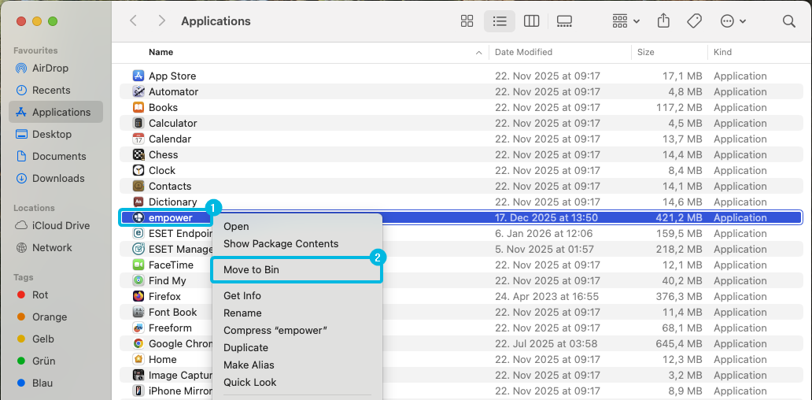Switch to gallery view in the toolbar
Screen dimensions: 812x400
click(x=564, y=21)
